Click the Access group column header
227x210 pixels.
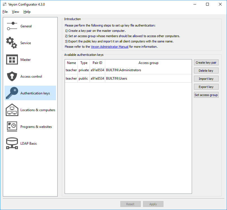[x=148, y=63]
